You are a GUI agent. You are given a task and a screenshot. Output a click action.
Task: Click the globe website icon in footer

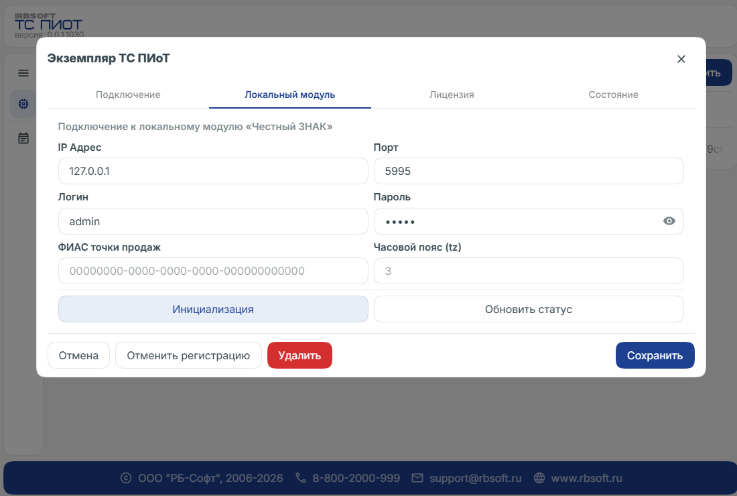click(539, 478)
